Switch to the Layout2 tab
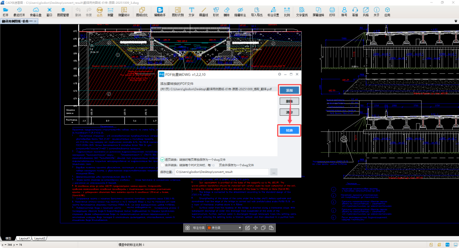This screenshot has width=459, height=248. click(x=40, y=239)
